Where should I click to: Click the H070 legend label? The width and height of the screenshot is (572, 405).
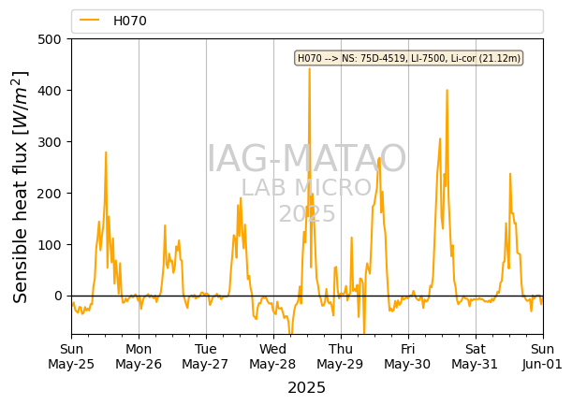tap(130, 21)
